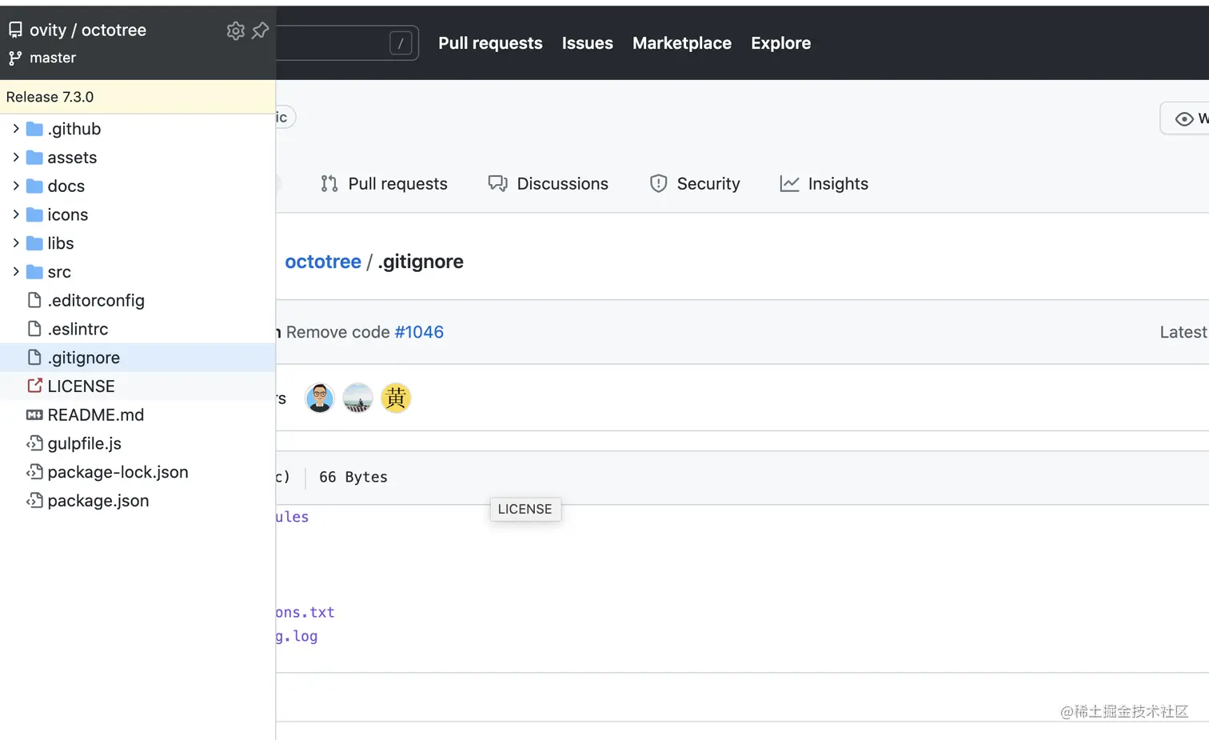Click the LICENSE external-link icon
This screenshot has height=740, width=1209.
point(34,386)
